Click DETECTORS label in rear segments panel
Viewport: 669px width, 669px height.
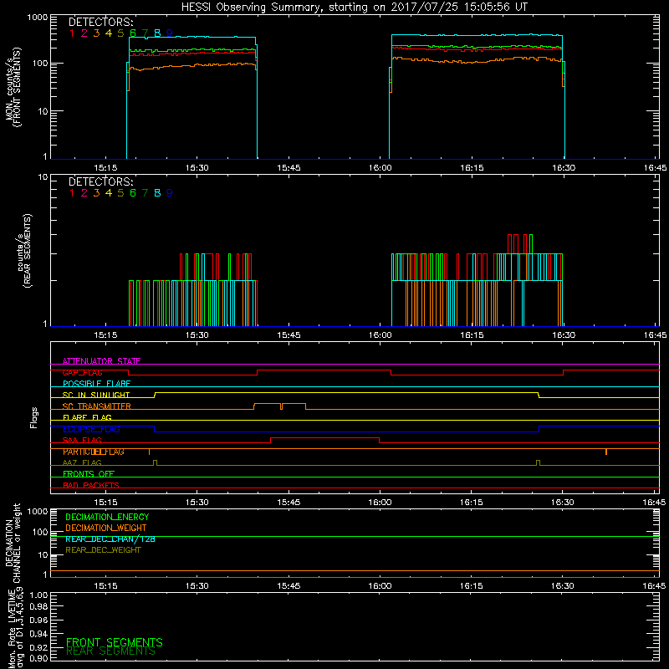(x=100, y=181)
